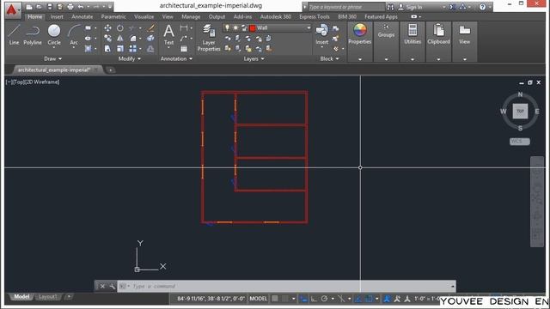Insert a Table from Annotation panel
The height and width of the screenshot is (309, 550).
[184, 49]
